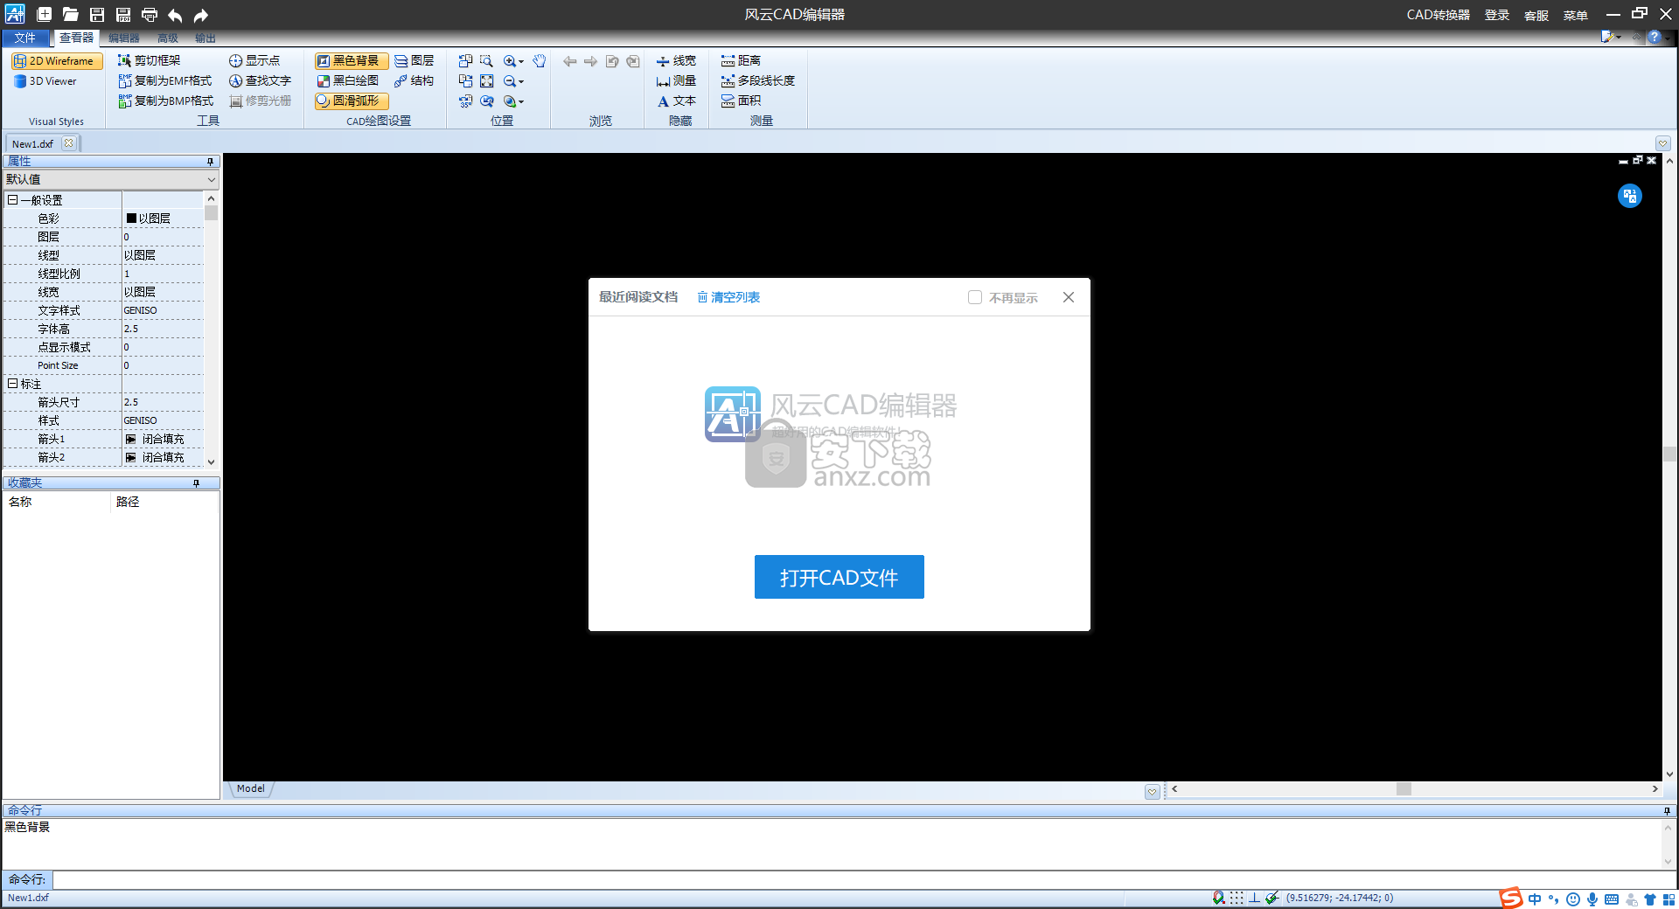Click the 命令行 command input field
The width and height of the screenshot is (1679, 909).
862,879
